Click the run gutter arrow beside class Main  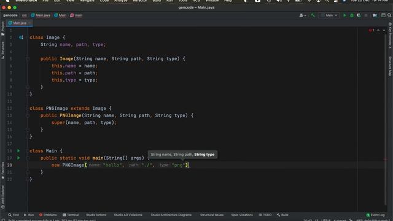(x=18, y=151)
